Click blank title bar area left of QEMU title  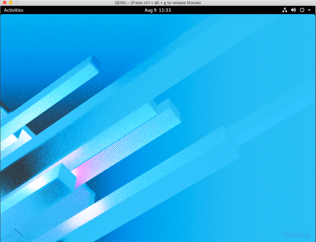point(66,3)
